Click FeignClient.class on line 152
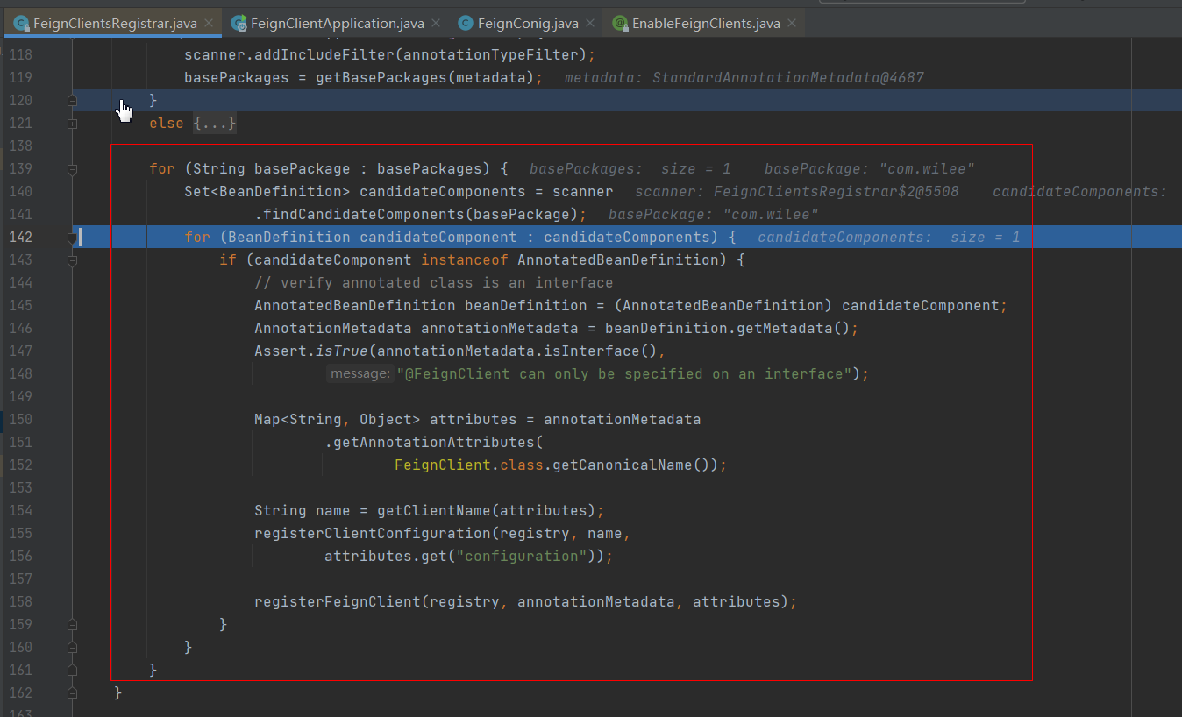 pyautogui.click(x=469, y=465)
